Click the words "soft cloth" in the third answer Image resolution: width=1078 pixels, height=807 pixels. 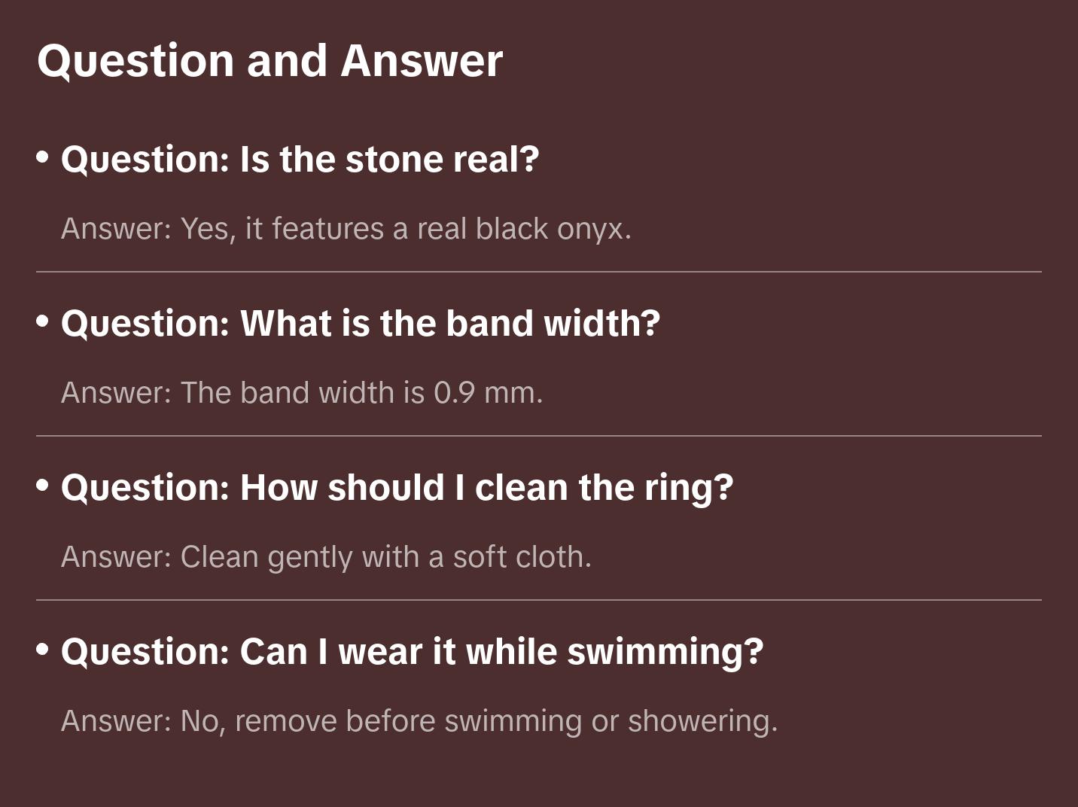[521, 557]
